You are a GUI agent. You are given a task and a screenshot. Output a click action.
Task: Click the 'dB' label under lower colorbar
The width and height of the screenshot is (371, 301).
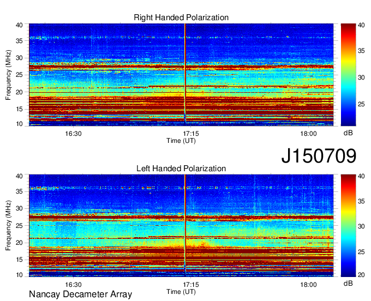348,283
